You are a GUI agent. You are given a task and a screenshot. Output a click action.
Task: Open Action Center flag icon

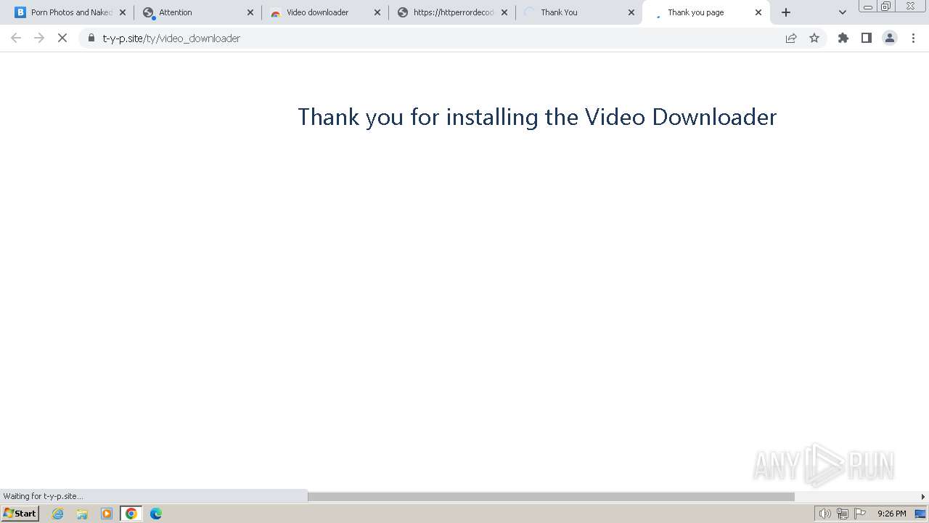860,514
